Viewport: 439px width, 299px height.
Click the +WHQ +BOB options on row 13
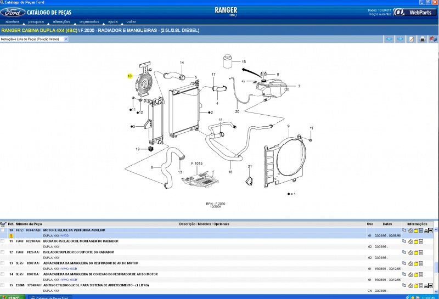tap(69, 269)
